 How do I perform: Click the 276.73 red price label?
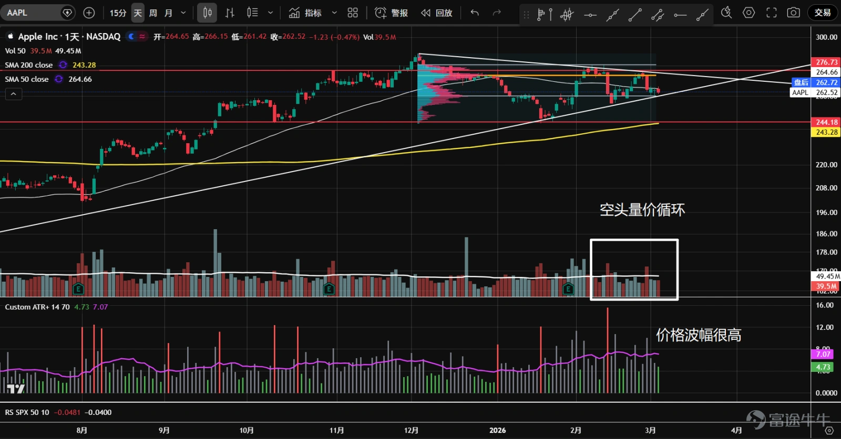pyautogui.click(x=826, y=62)
